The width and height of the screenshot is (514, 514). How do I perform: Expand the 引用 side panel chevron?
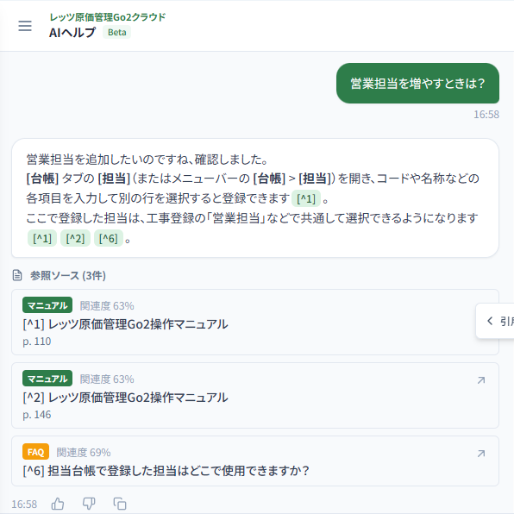(x=490, y=321)
